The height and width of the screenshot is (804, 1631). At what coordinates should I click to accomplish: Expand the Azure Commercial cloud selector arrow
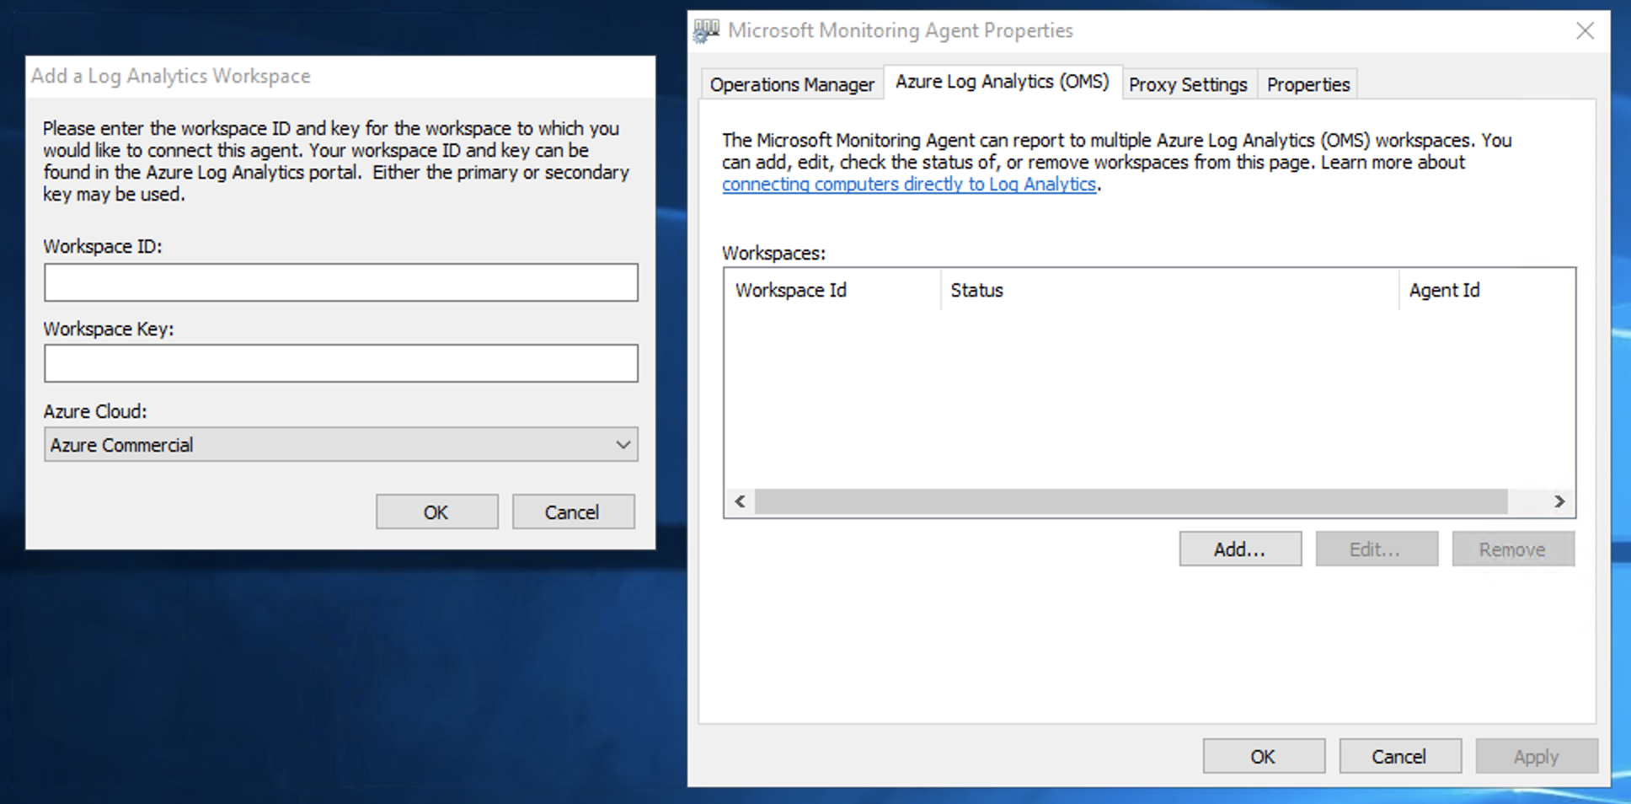pyautogui.click(x=624, y=444)
